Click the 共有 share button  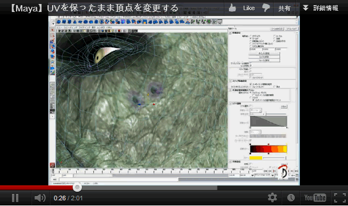(284, 8)
